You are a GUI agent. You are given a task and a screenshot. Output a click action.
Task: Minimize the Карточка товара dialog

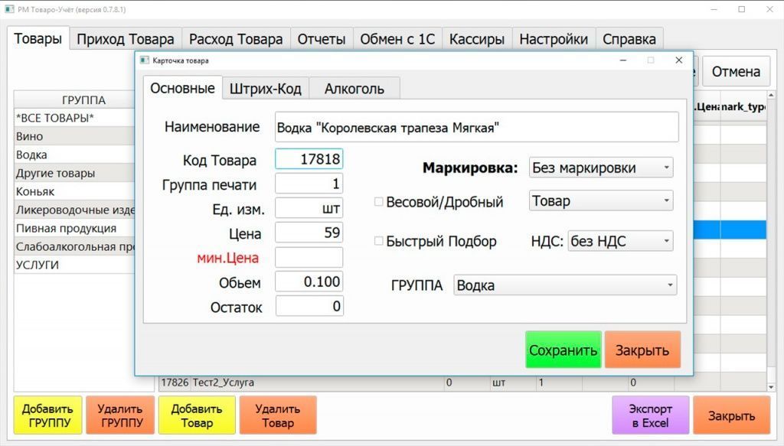tap(623, 60)
